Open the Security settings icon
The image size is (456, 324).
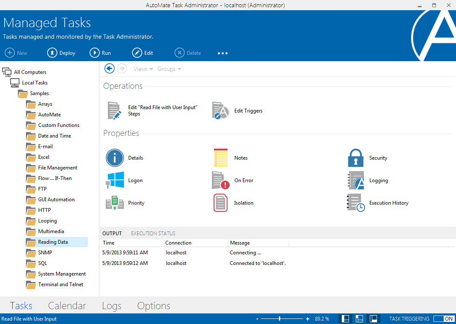[x=355, y=158]
